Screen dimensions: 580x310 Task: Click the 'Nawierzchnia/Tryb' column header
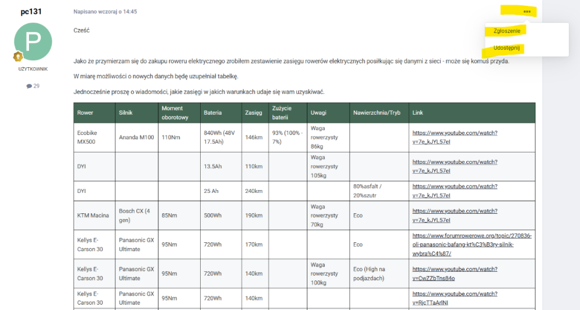[379, 113]
